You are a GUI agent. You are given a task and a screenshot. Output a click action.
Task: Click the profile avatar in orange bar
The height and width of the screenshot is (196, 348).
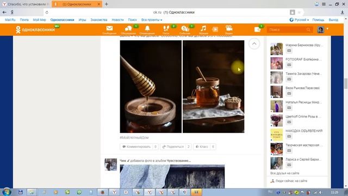click(321, 29)
